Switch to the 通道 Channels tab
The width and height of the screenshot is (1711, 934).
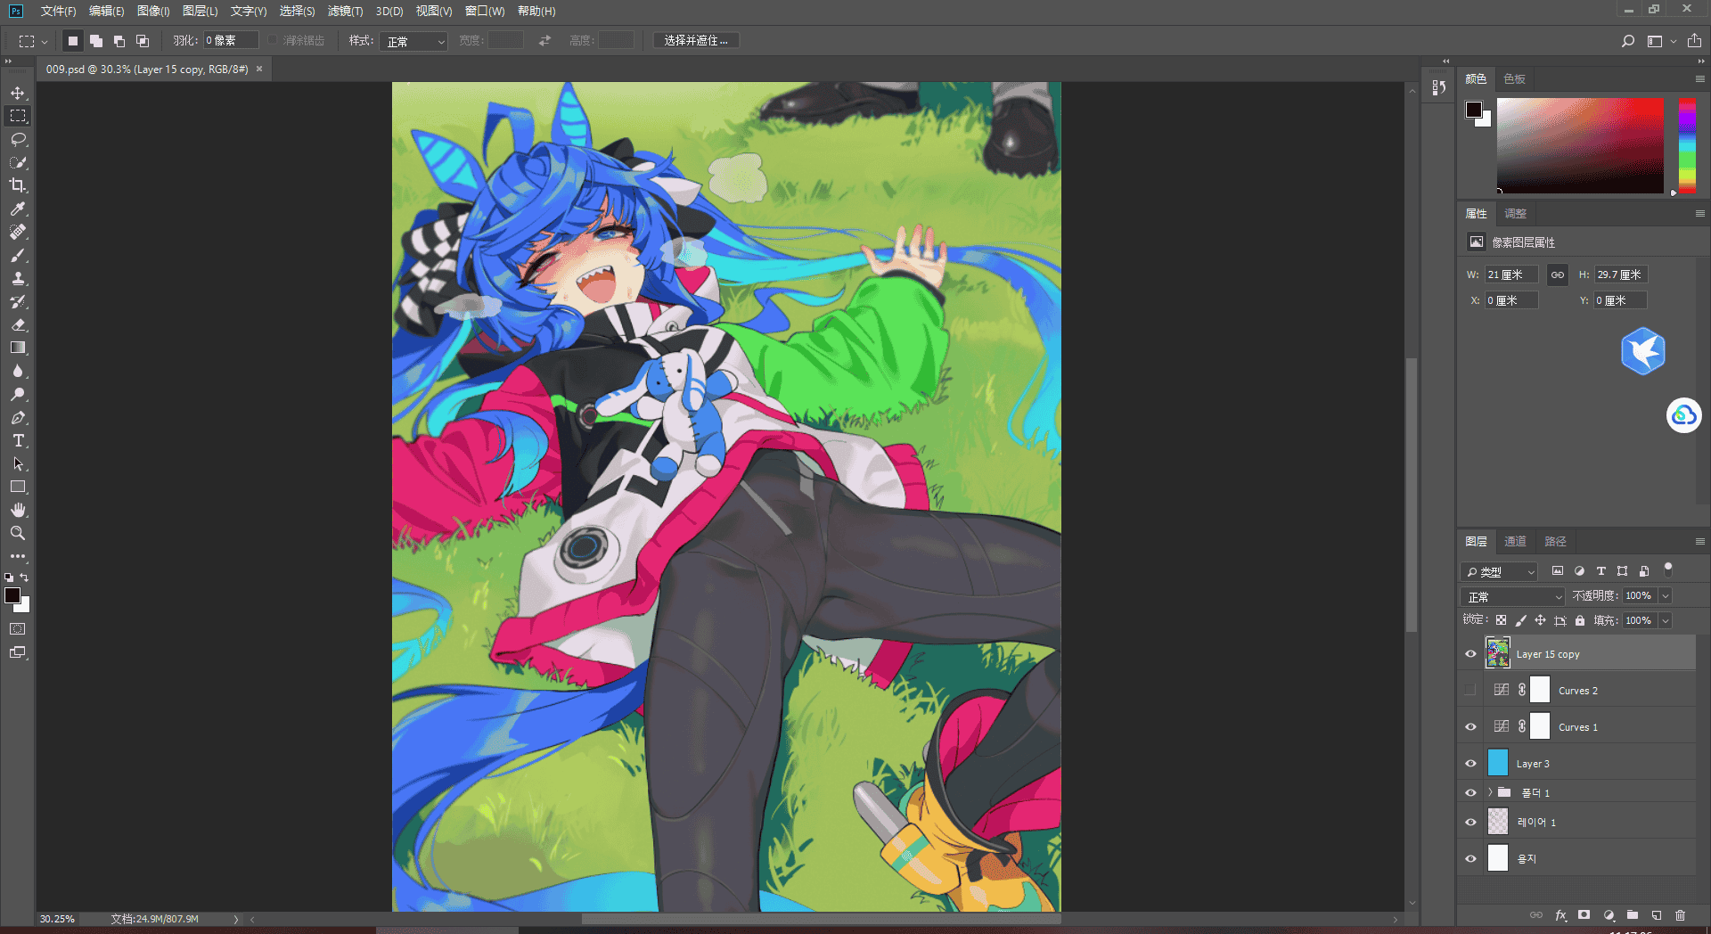(x=1515, y=541)
